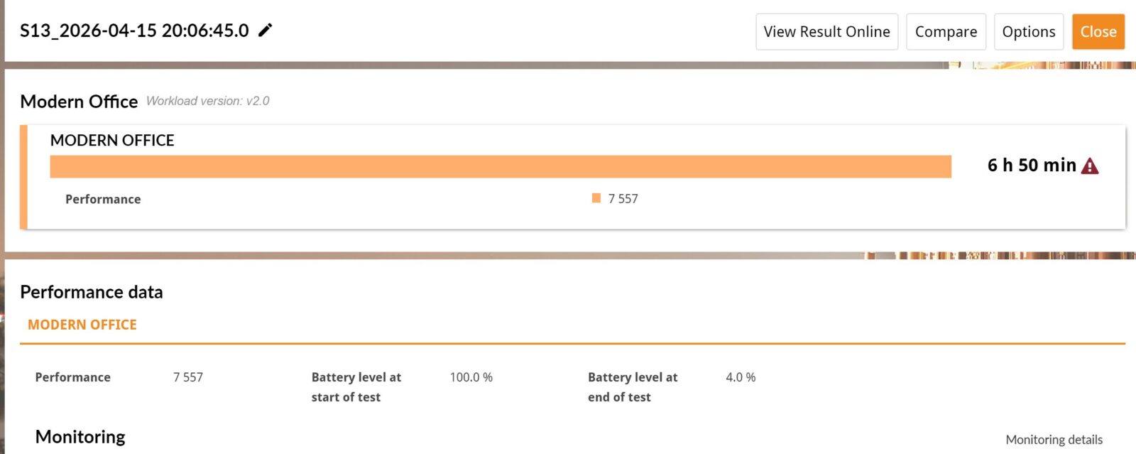The height and width of the screenshot is (454, 1136).
Task: Click the 100.0 % starting battery value
Action: 471,377
